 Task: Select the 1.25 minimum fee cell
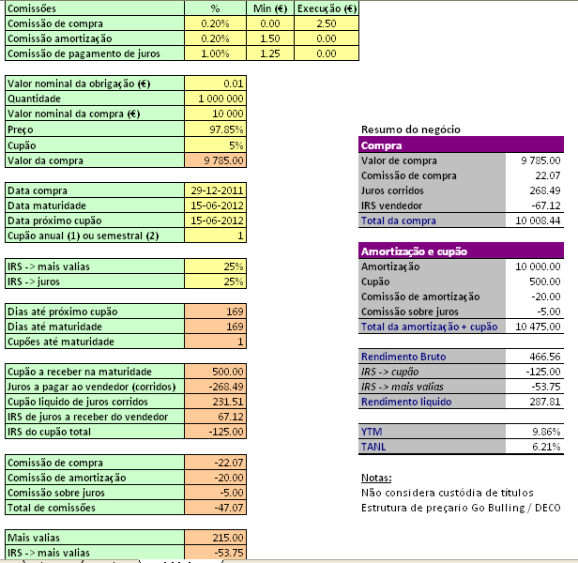tap(270, 53)
